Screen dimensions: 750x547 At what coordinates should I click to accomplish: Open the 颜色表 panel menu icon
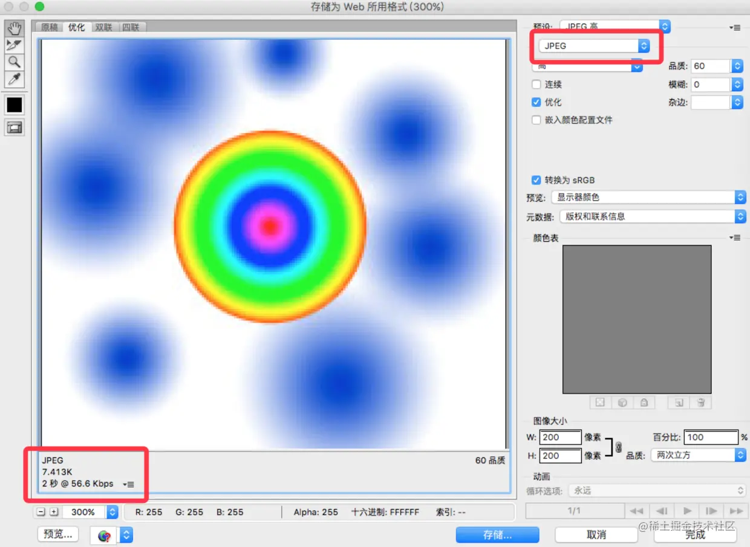(735, 238)
